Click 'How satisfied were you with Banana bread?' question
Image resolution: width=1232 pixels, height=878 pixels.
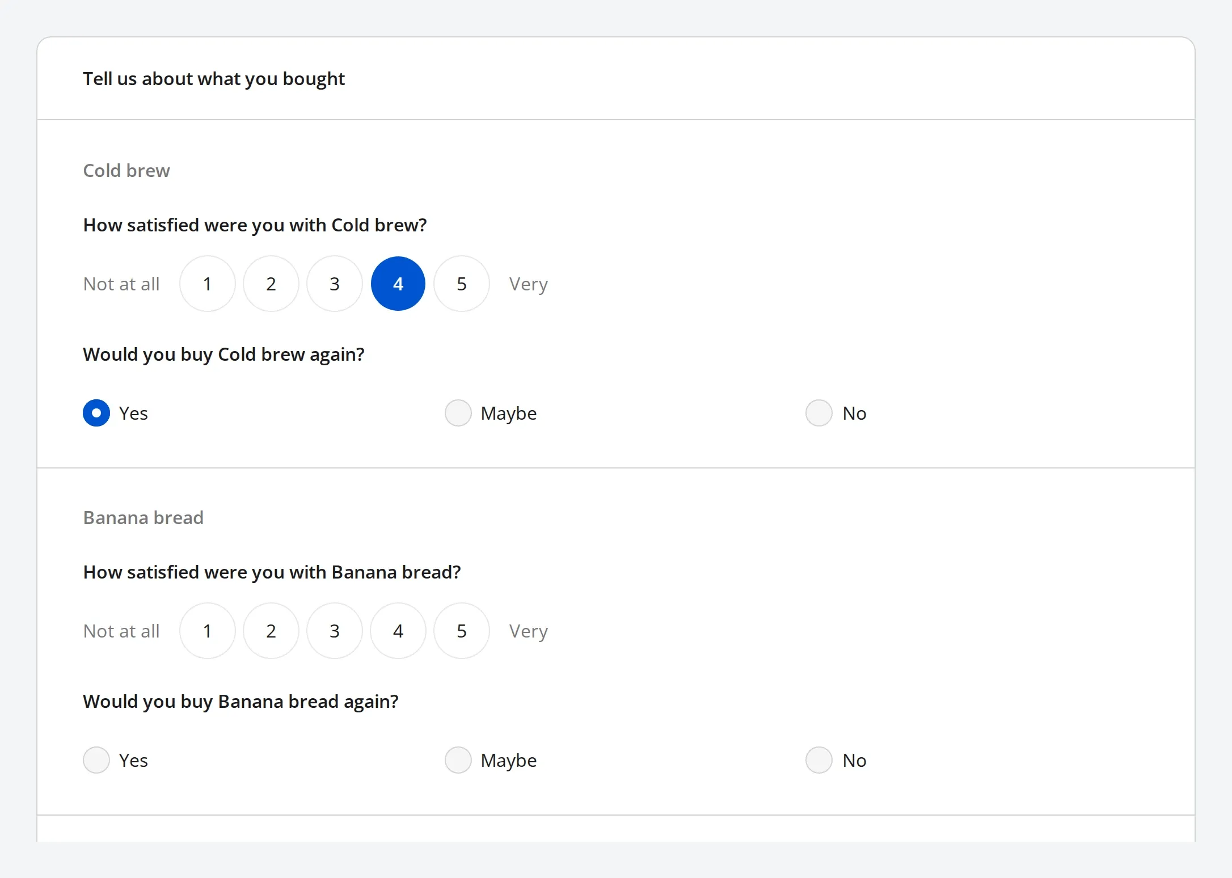[x=272, y=572]
